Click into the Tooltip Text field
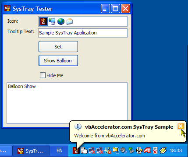This screenshot has width=188, height=157. 83,33
